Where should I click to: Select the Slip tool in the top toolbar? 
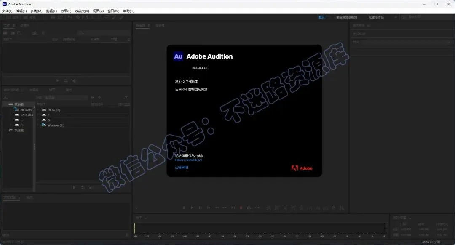(x=85, y=17)
